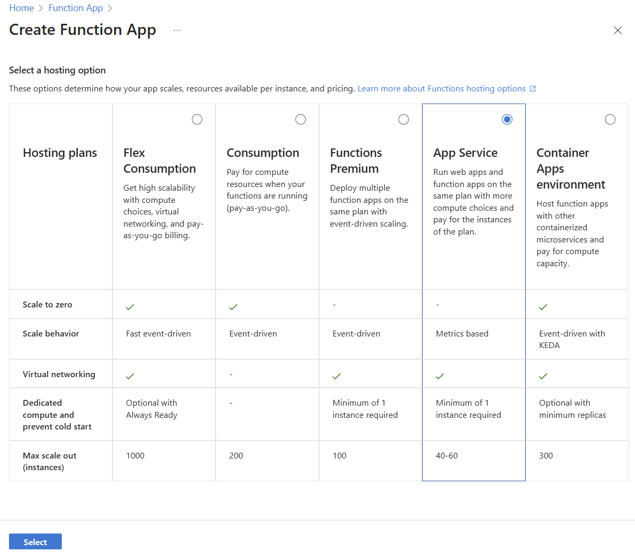
Task: Select the Consumption pay-as-you-go option
Action: [300, 119]
